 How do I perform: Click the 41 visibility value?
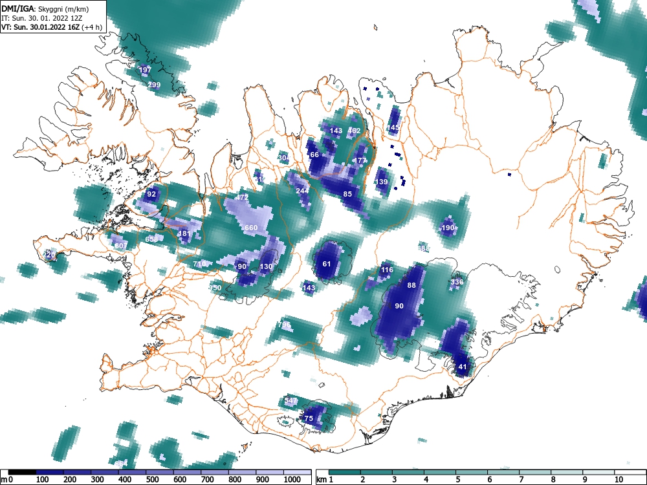point(462,367)
